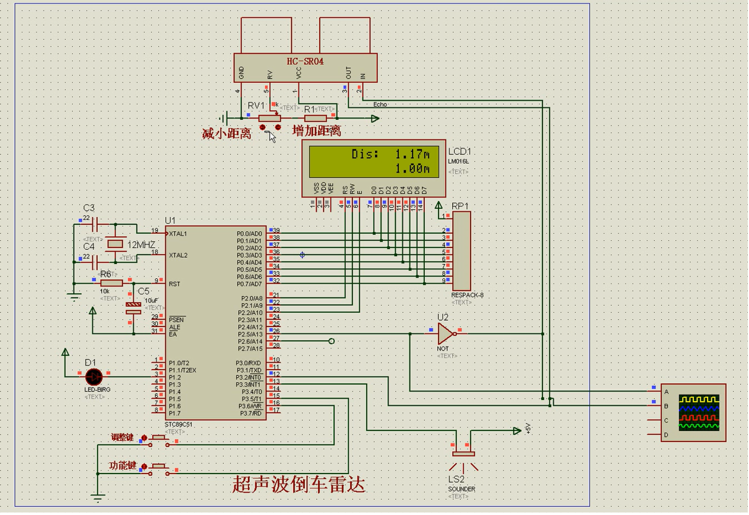Select the 12MHZ crystal value text
This screenshot has width=749, height=515.
click(x=142, y=245)
